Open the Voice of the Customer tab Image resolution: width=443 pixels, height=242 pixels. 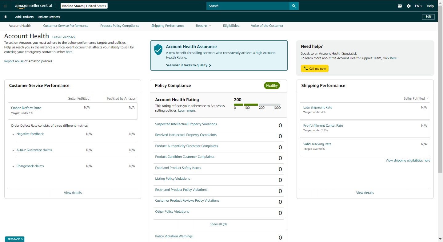tap(267, 26)
